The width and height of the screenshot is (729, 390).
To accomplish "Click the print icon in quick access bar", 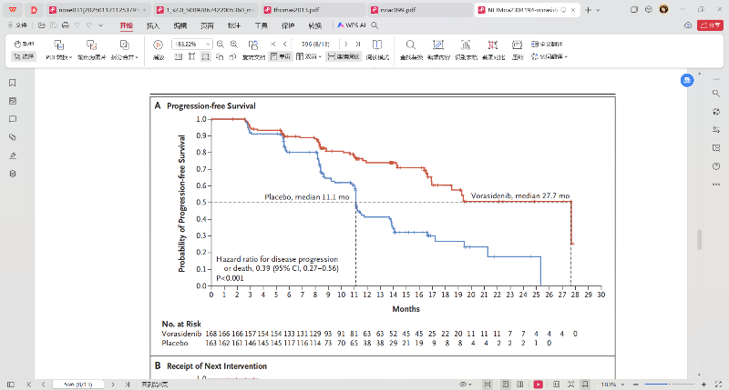I will 65,25.
